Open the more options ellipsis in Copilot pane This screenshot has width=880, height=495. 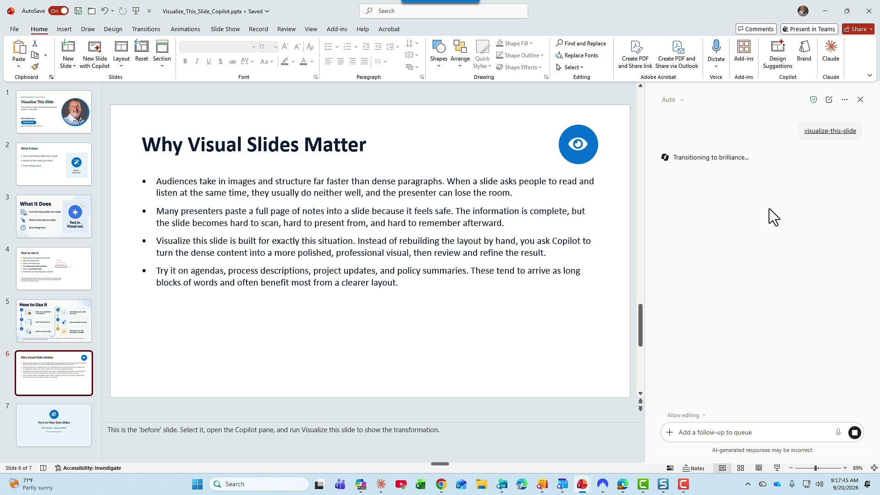pyautogui.click(x=845, y=99)
